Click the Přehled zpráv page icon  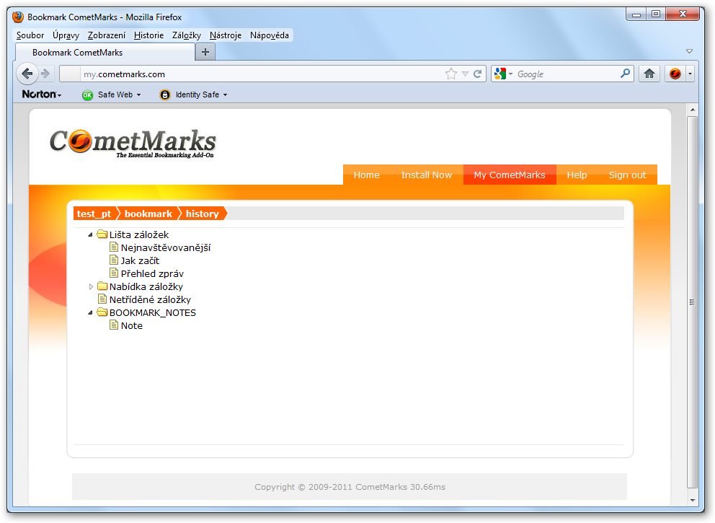[114, 273]
